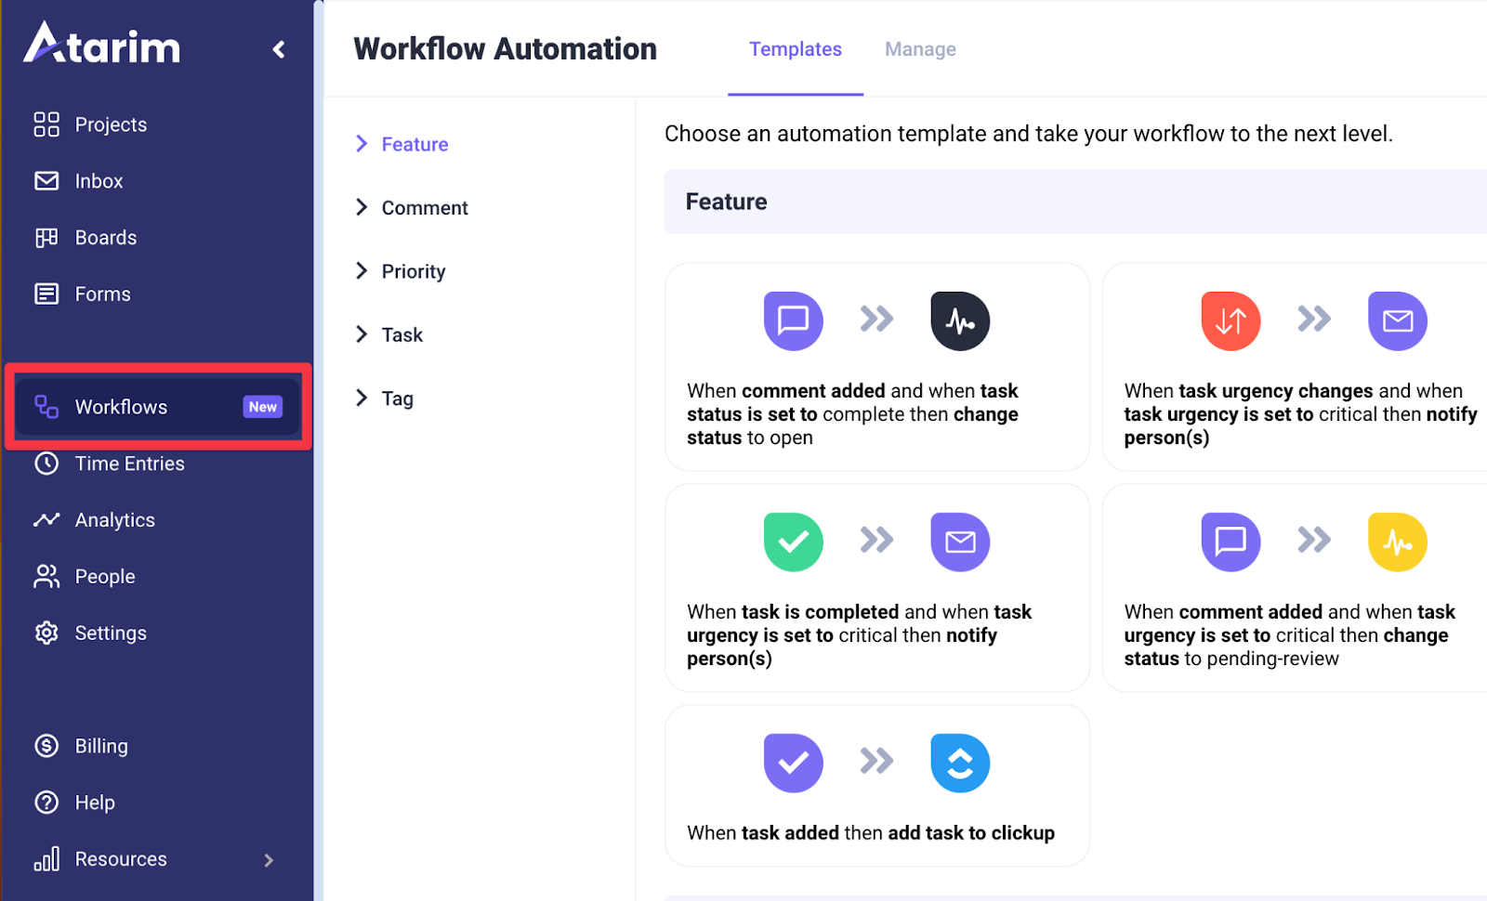
Task: Select the Help option
Action: pyautogui.click(x=94, y=803)
